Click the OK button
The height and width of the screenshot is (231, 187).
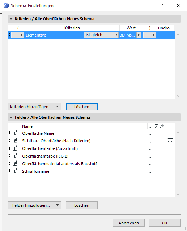165,223
